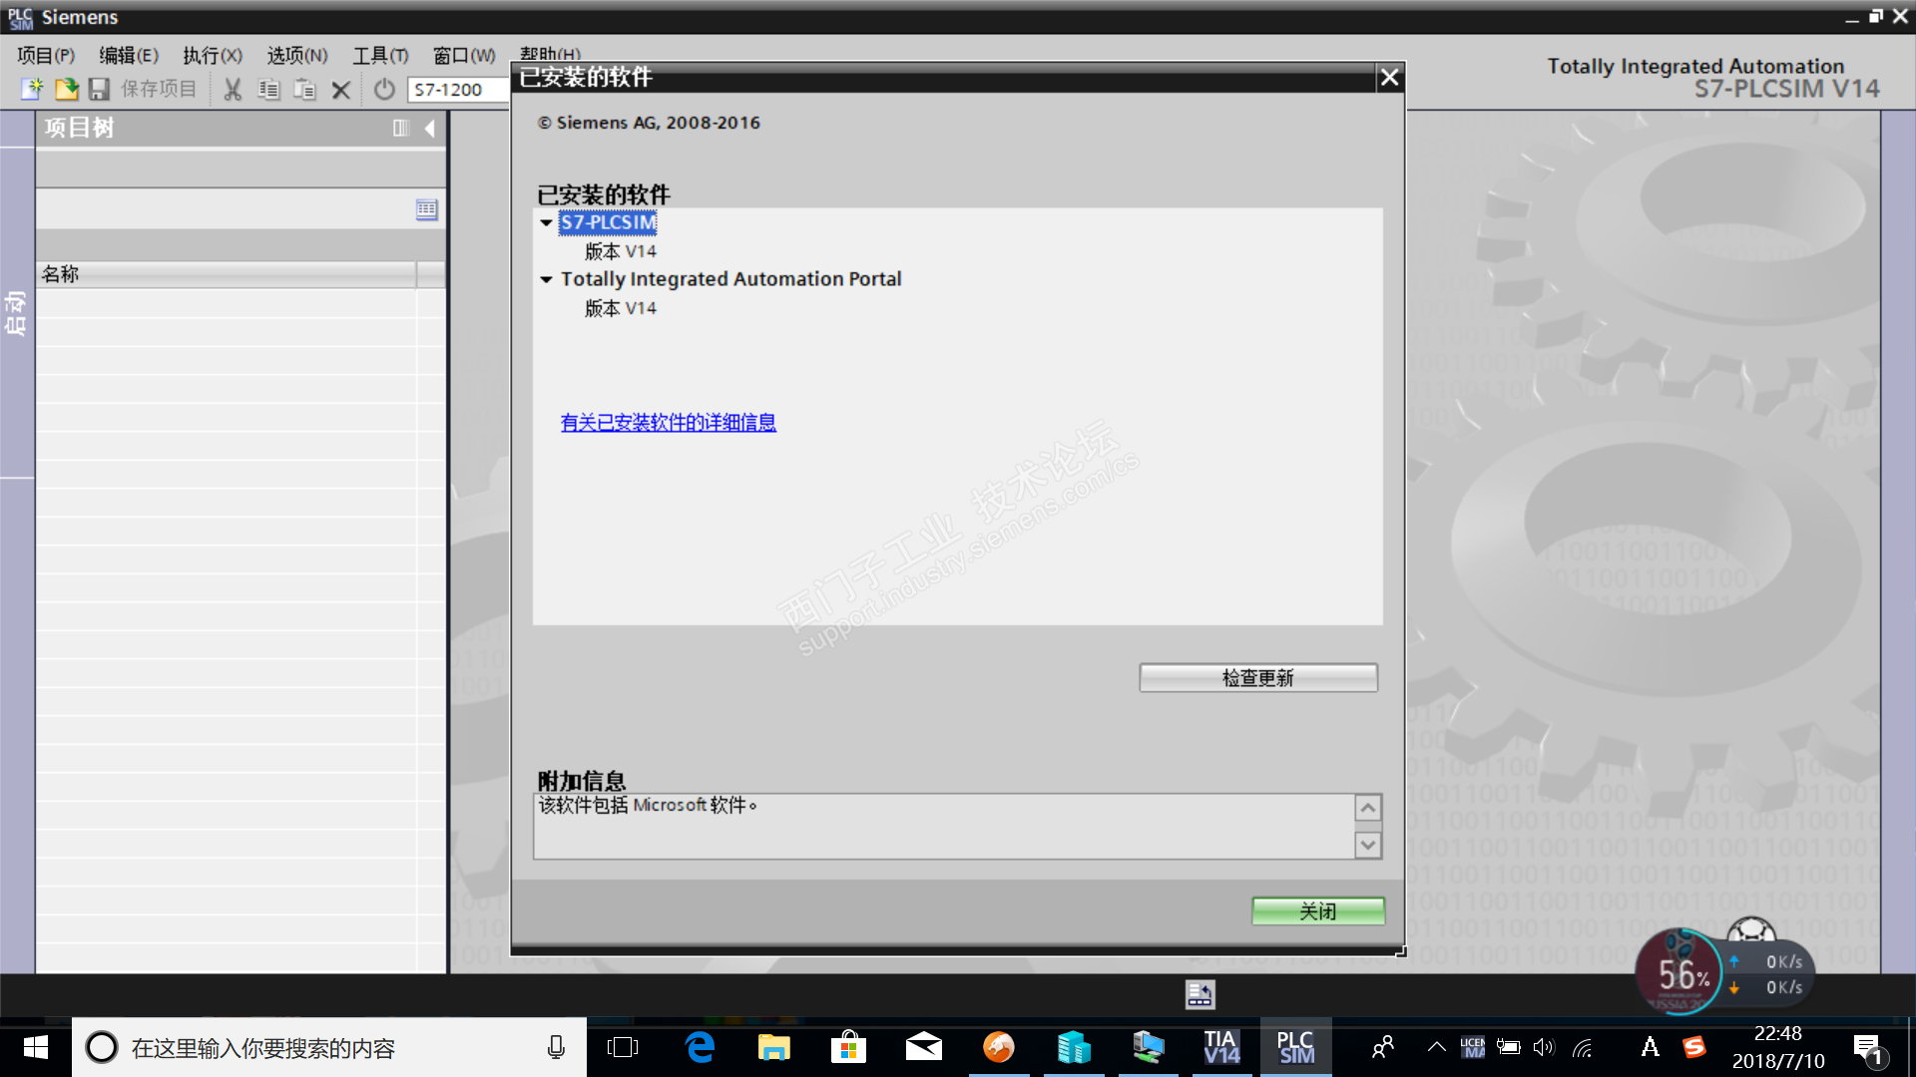Open the installed software details link

pyautogui.click(x=668, y=423)
